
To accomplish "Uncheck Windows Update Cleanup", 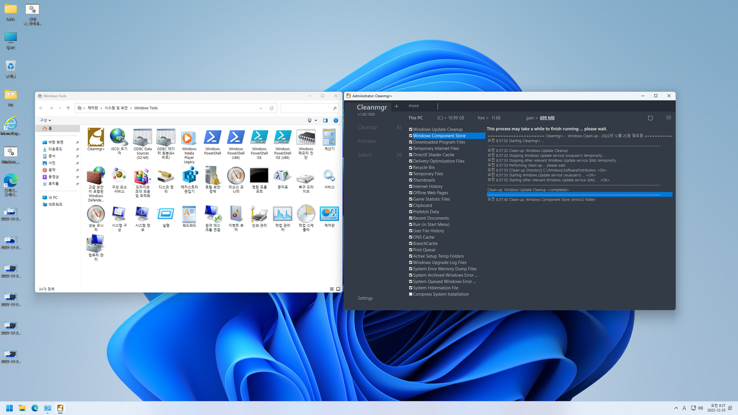I will (411, 129).
